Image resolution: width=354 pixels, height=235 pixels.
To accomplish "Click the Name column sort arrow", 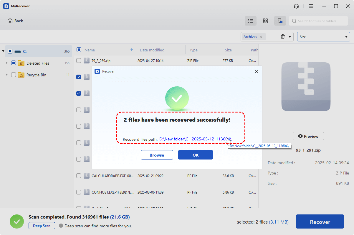I will pyautogui.click(x=132, y=50).
